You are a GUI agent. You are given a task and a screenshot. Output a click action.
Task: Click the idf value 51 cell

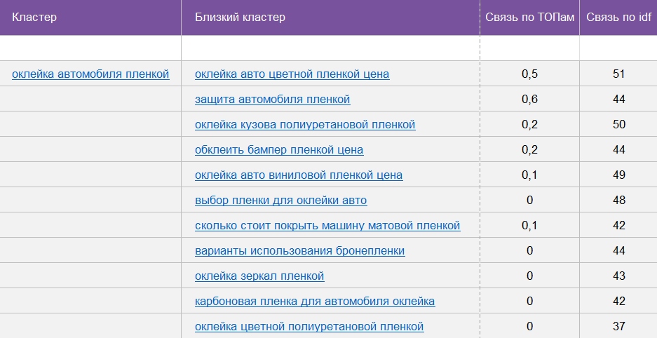tap(618, 74)
